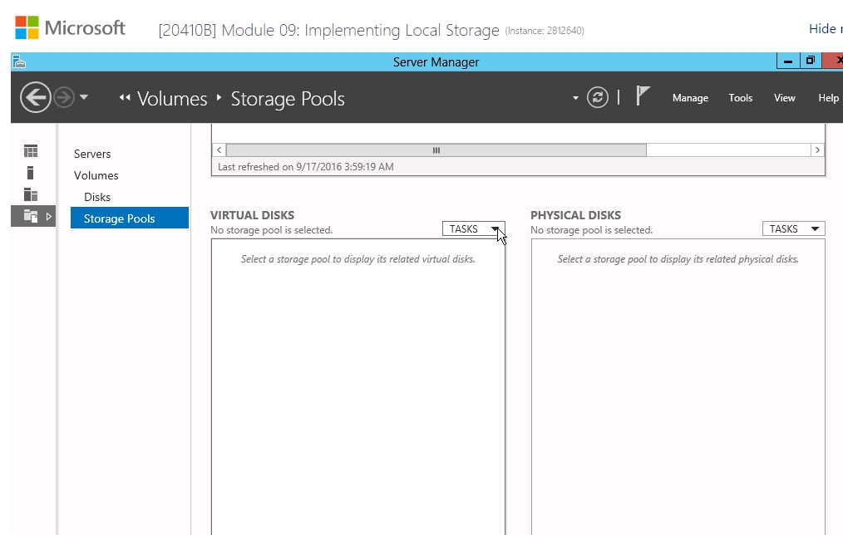
Task: Open the View menu
Action: (x=785, y=98)
